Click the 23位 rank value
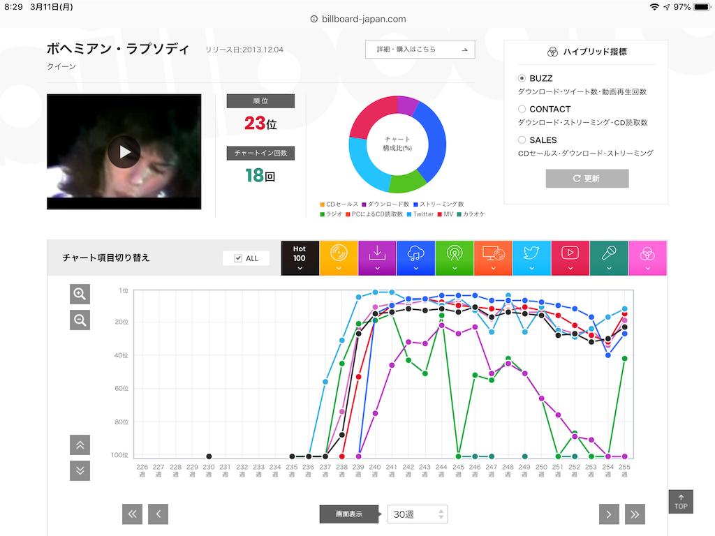Viewport: 715px width, 536px height. point(260,123)
